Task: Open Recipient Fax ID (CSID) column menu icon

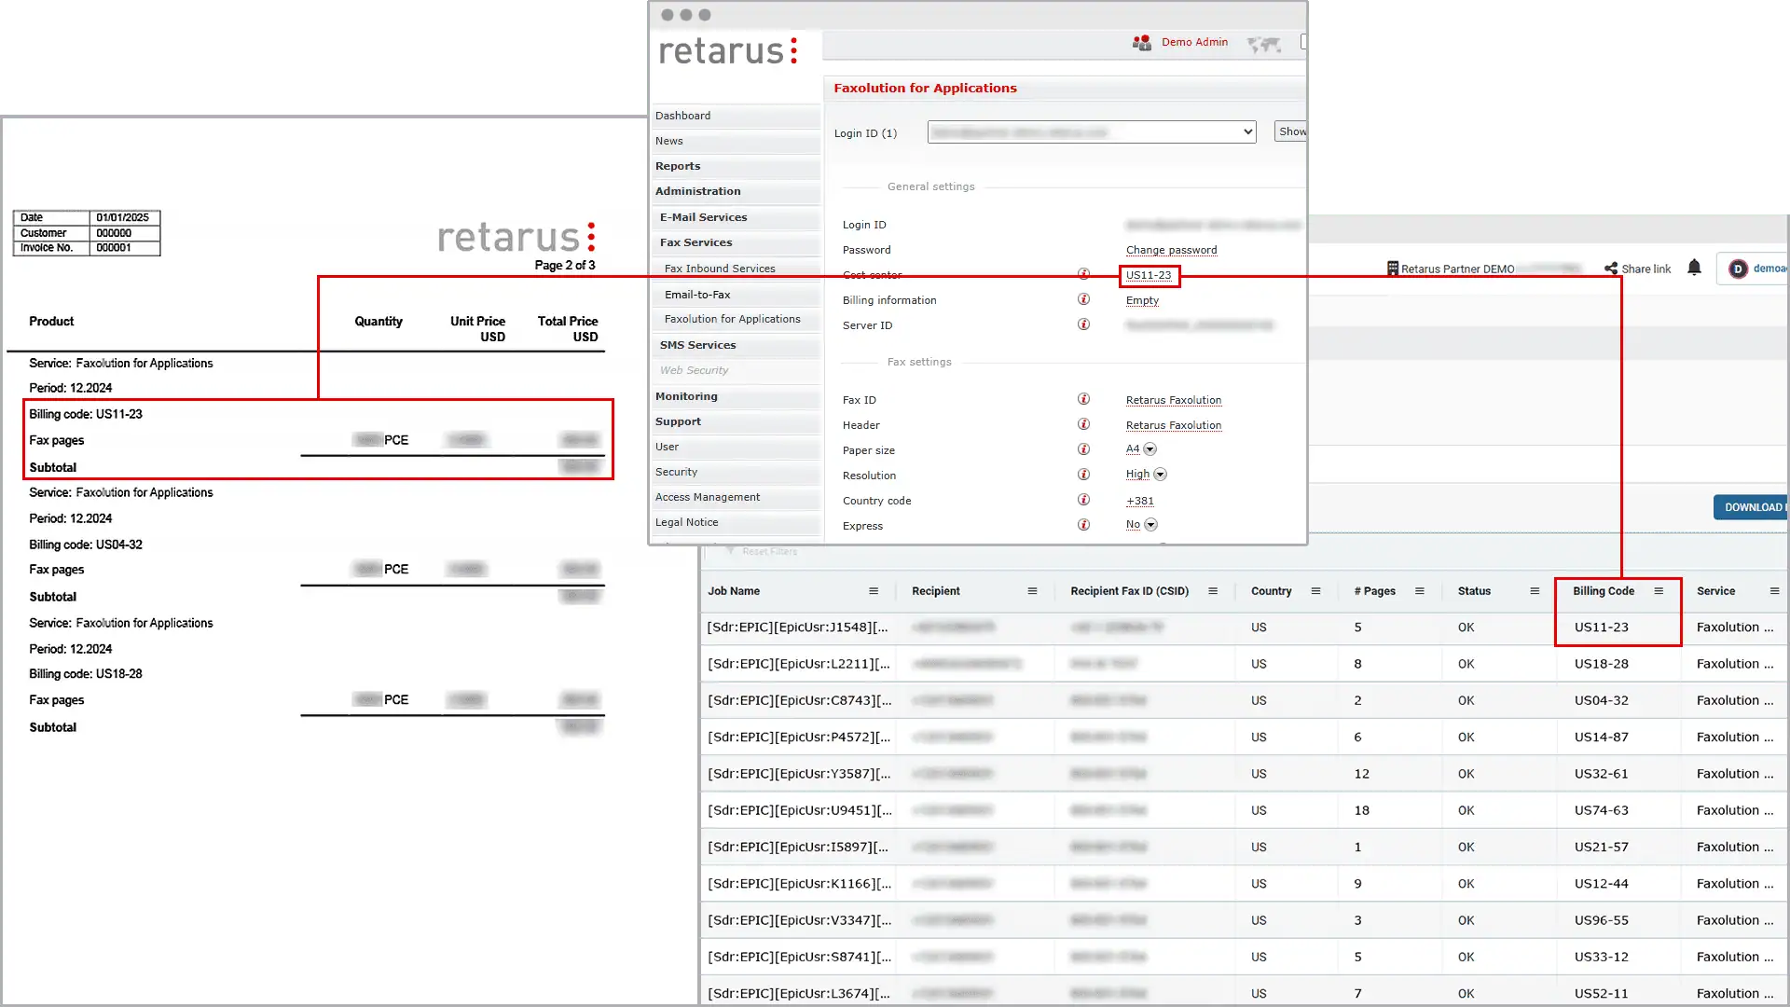Action: click(1213, 591)
